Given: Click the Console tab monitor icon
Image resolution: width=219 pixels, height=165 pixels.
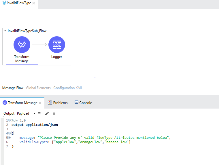Looking at the screenshot, I should click(76, 103).
